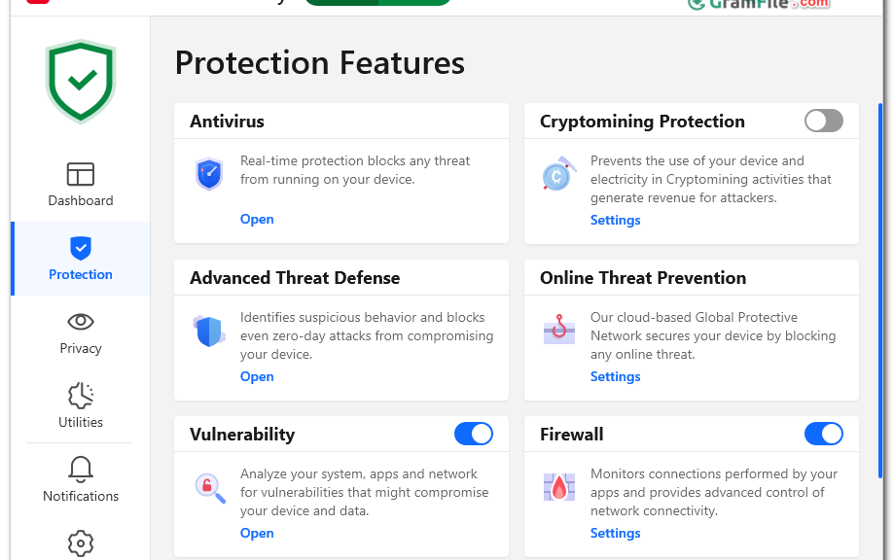Screen dimensions: 894x560
Task: Open Online Threat Prevention Settings link
Action: tap(615, 376)
